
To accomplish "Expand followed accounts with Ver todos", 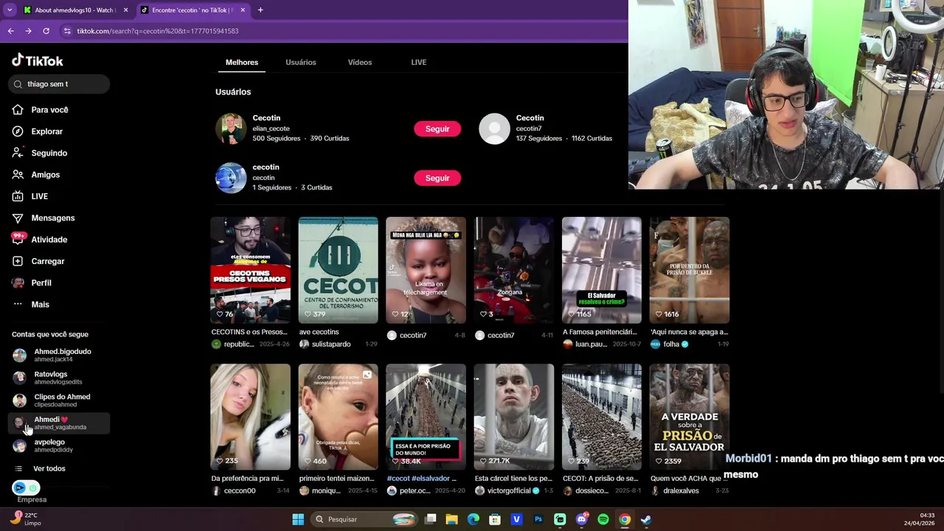I will [x=49, y=468].
